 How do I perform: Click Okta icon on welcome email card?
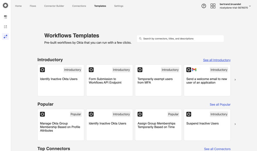[x=189, y=70]
